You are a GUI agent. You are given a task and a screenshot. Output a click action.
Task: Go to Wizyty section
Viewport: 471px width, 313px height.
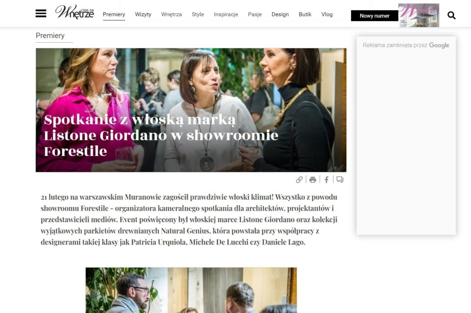pos(143,14)
